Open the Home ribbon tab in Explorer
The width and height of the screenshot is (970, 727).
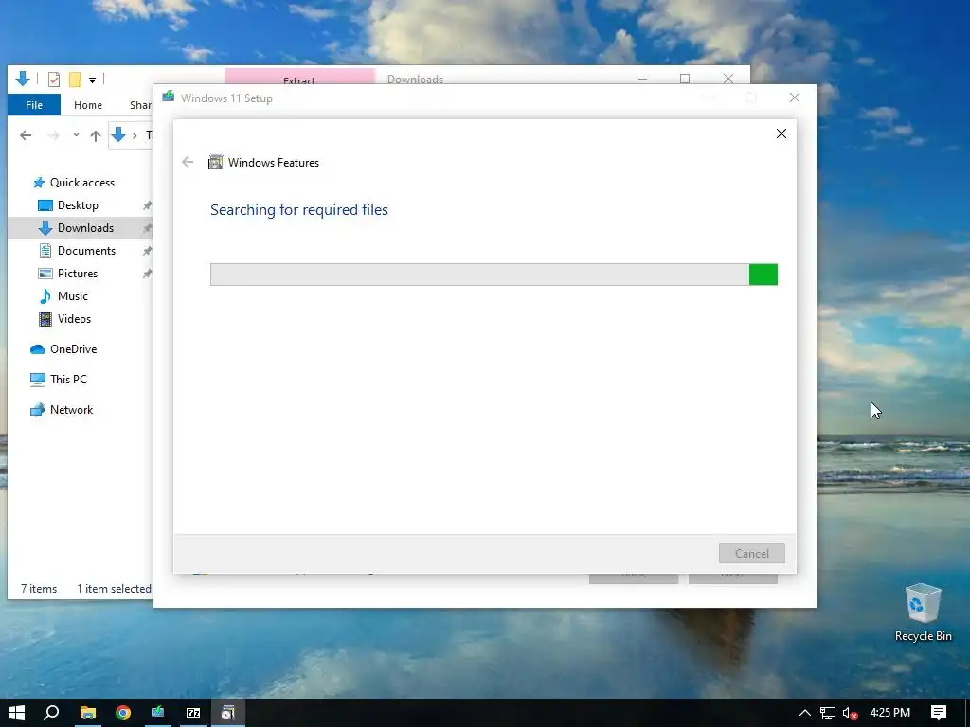pyautogui.click(x=88, y=105)
